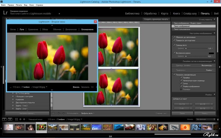Toggle 'Линейки' guides checkbox

point(181,78)
